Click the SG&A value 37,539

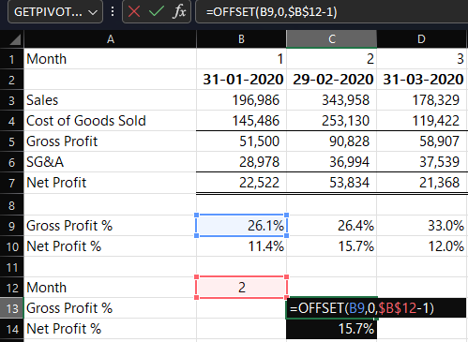point(422,162)
